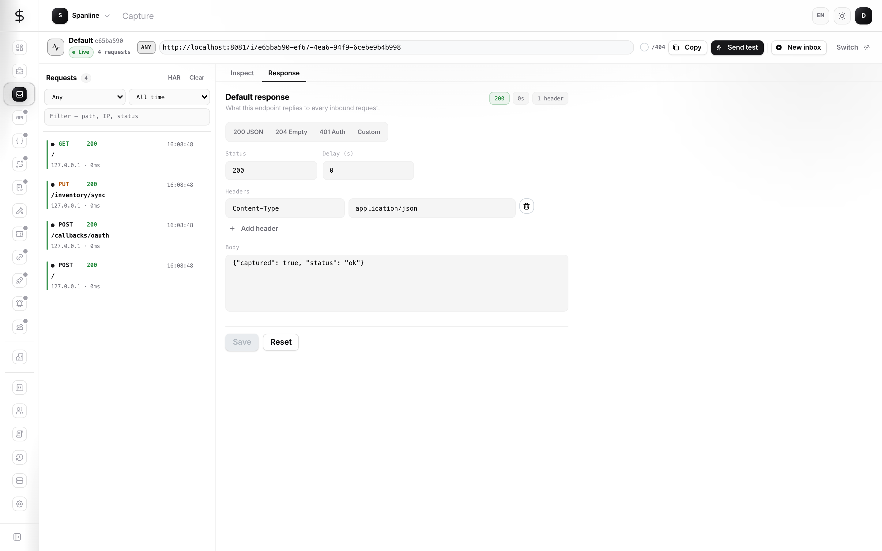Open the history clock sidebar icon
882x551 pixels.
[x=19, y=457]
